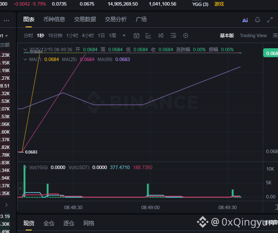Select the 1秒 chart interval

[x=41, y=35]
